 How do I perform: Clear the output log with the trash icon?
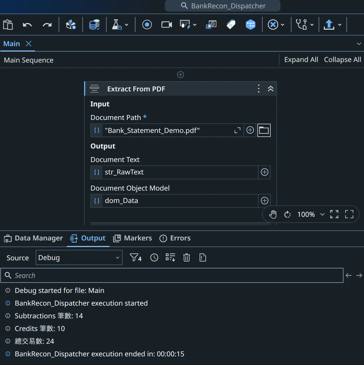tap(186, 257)
